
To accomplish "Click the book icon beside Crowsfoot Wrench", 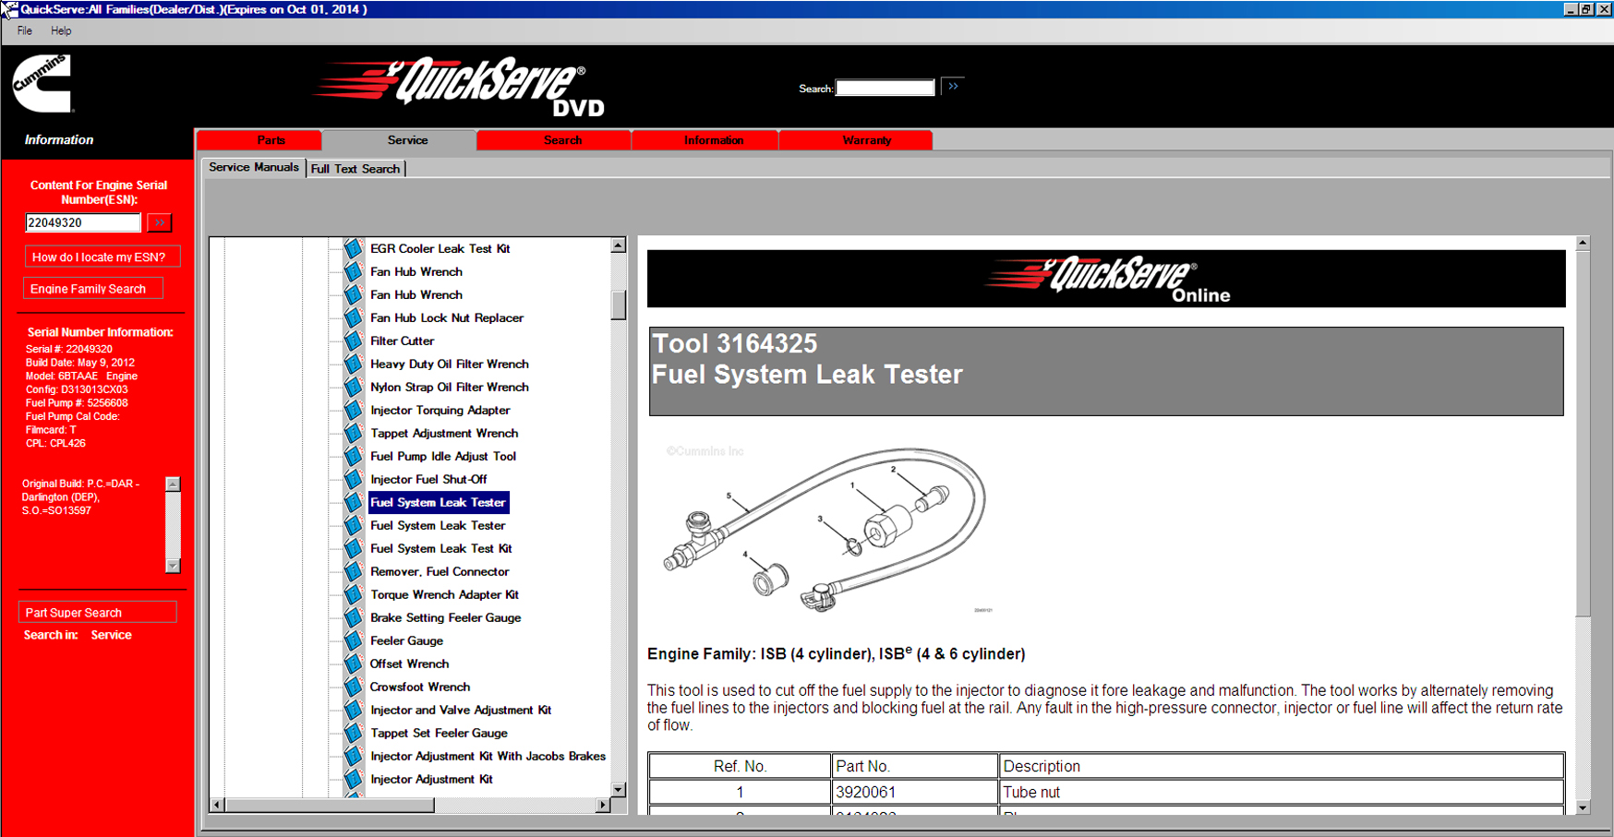I will tap(354, 688).
